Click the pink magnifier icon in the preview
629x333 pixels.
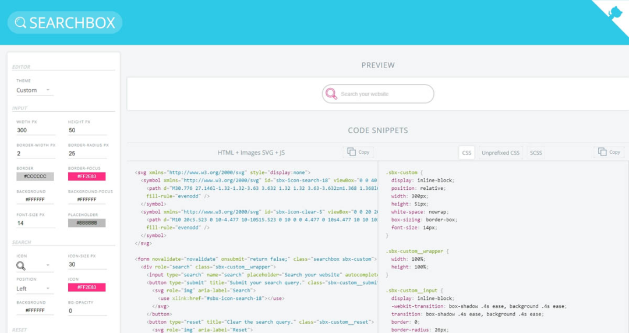(x=331, y=94)
